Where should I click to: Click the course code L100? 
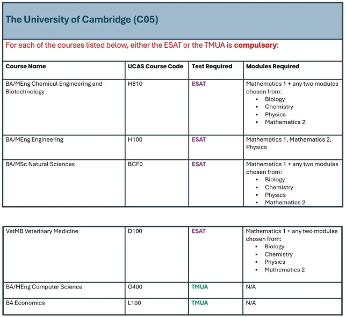pyautogui.click(x=134, y=303)
